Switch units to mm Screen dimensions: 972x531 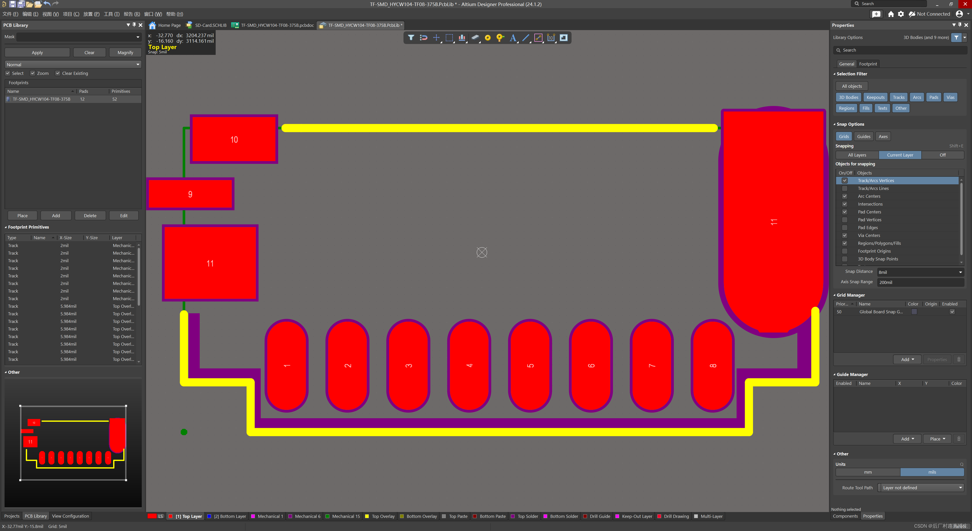(x=868, y=472)
